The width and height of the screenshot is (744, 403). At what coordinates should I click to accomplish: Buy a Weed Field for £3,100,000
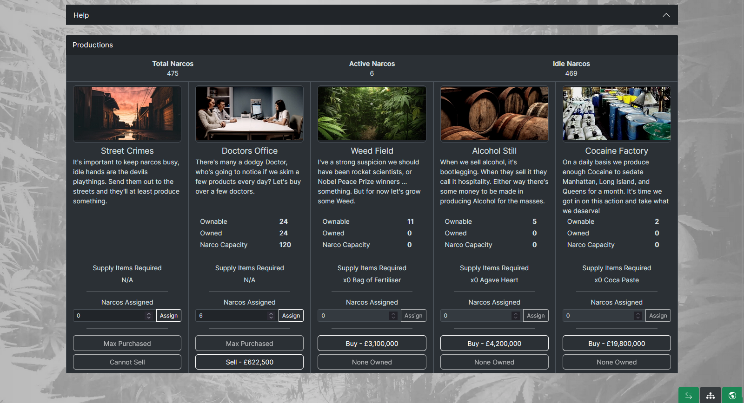[372, 344]
